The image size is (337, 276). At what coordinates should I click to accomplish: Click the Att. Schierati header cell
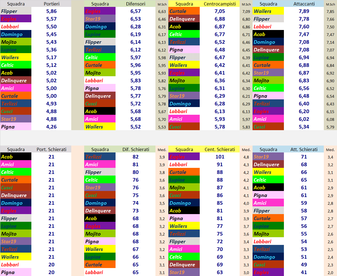[304, 149]
